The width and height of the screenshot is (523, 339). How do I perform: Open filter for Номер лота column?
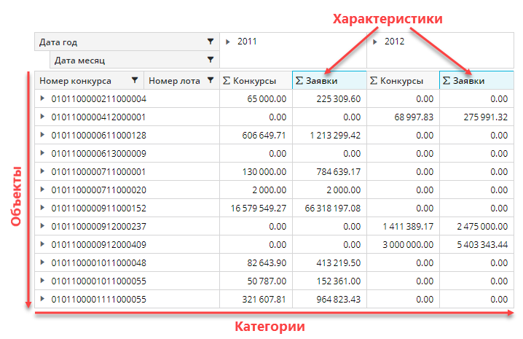pos(211,80)
